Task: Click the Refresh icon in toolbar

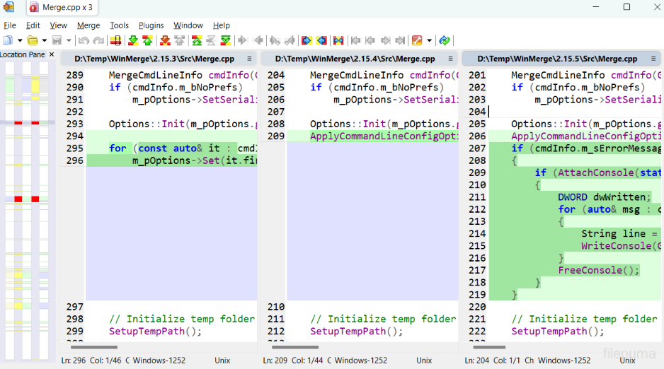Action: [444, 41]
